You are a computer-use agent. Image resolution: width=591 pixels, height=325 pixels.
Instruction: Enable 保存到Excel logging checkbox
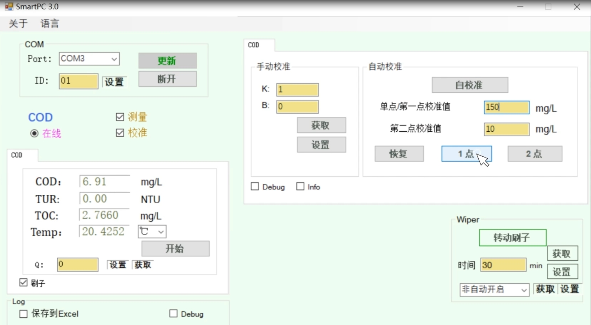click(23, 314)
